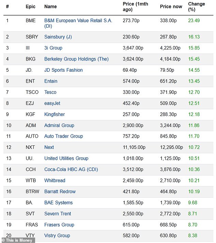This screenshot has height=243, width=216.
Task: Click the Epic column header
Action: pyautogui.click(x=30, y=6)
